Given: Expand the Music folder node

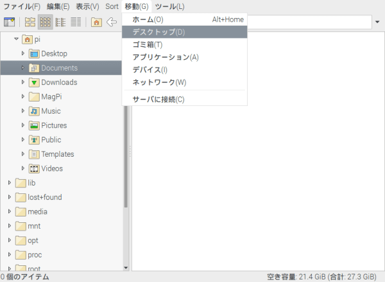Looking at the screenshot, I should [23, 110].
